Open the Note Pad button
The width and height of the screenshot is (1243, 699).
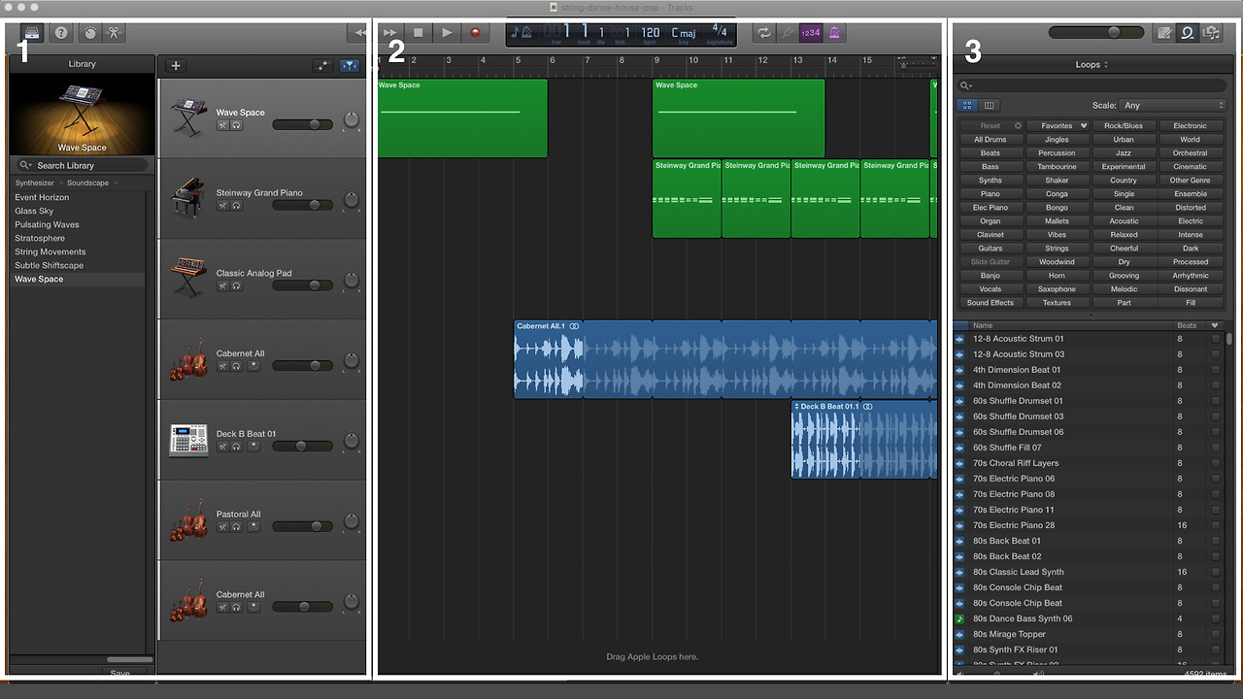1163,33
